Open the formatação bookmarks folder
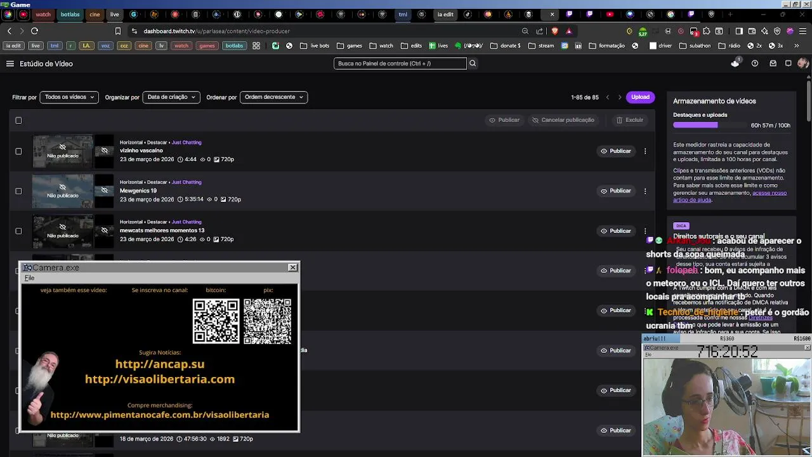This screenshot has width=812, height=457. [x=607, y=46]
